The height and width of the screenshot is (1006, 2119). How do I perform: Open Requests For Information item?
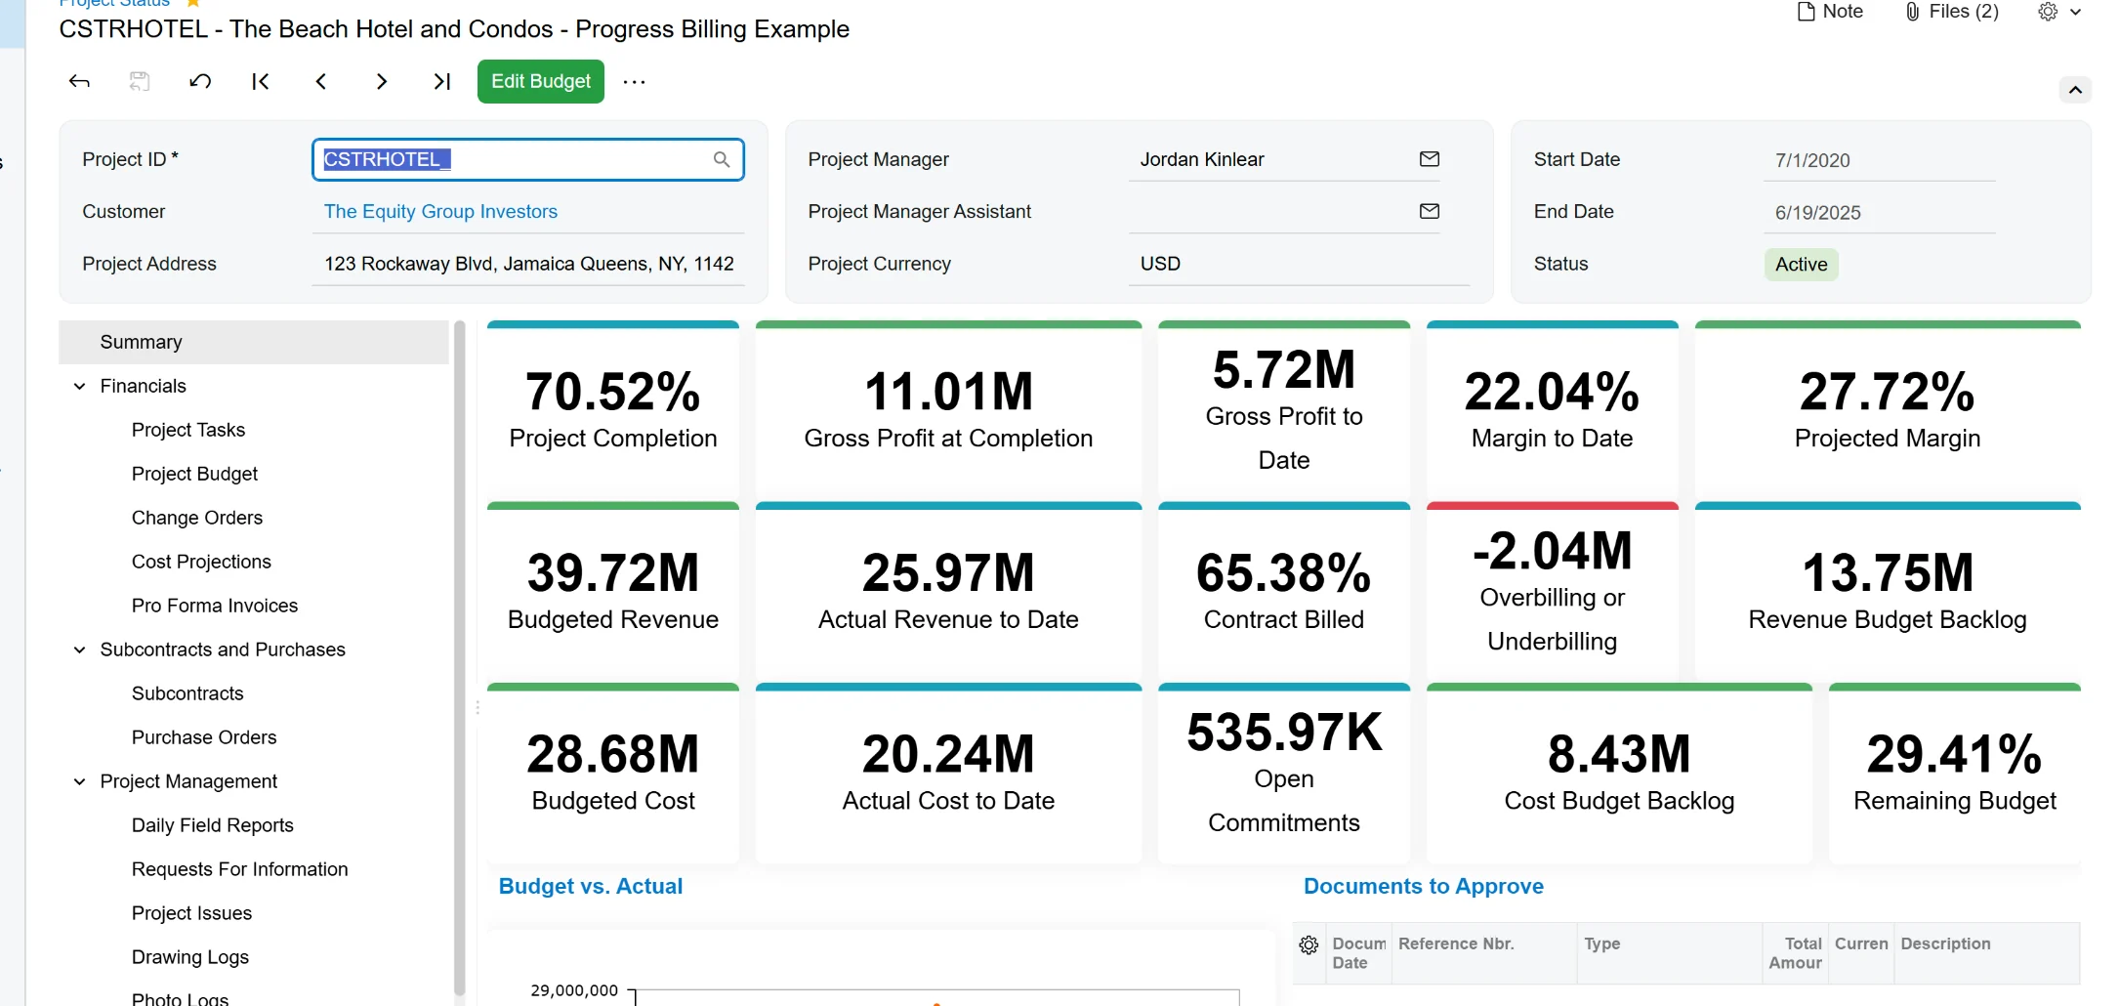pos(240,869)
